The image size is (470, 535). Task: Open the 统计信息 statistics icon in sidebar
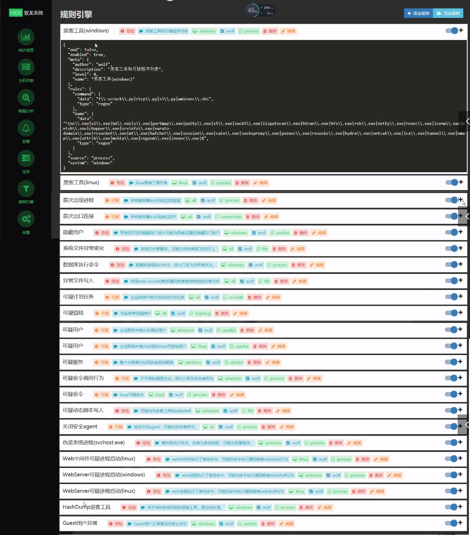(26, 37)
